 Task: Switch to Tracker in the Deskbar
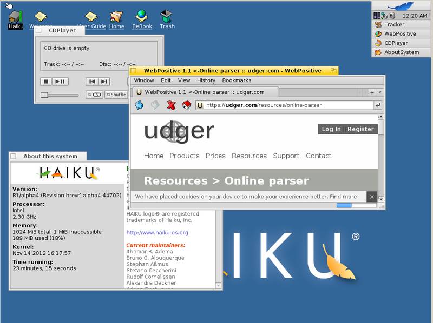tap(401, 24)
